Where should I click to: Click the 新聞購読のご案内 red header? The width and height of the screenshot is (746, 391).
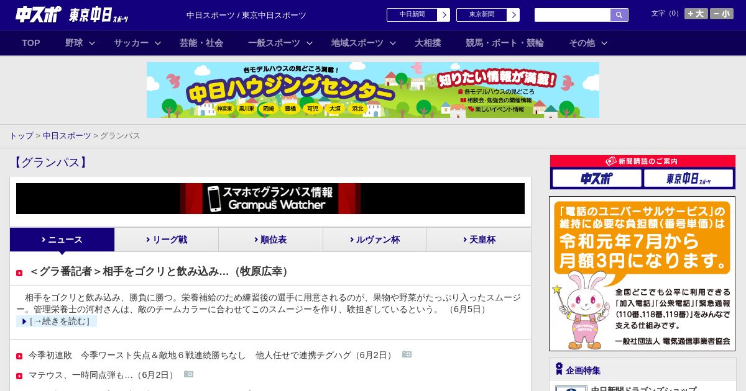tap(643, 161)
